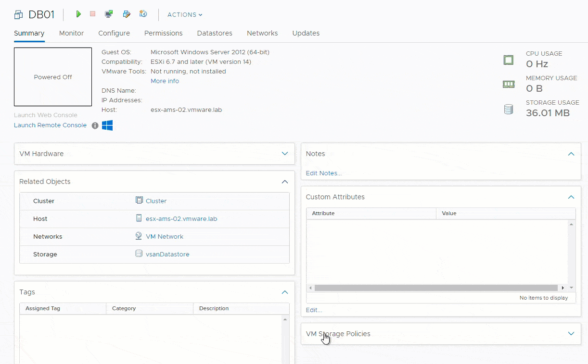Power on the DB01 virtual machine
Viewport: 588px width, 364px height.
(78, 14)
